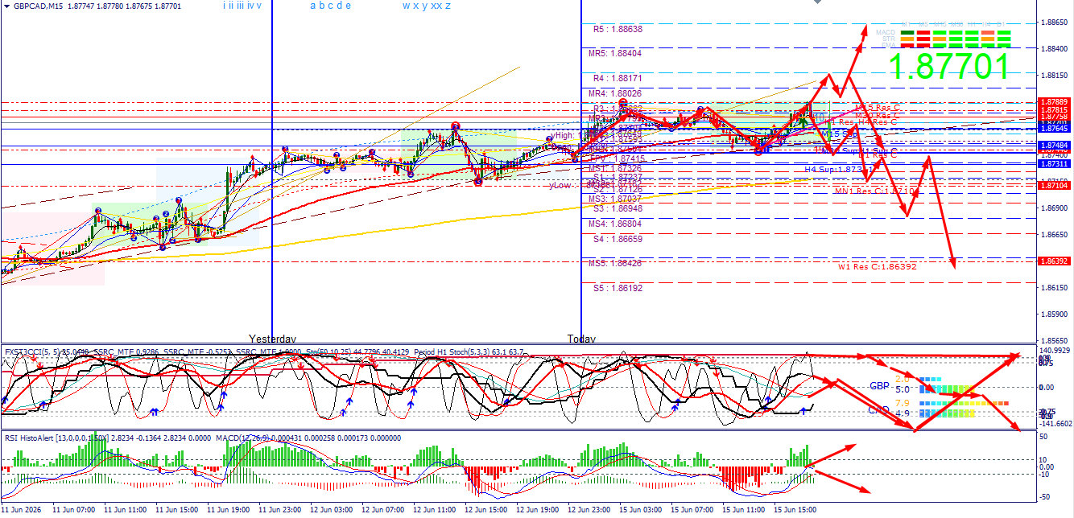1074x518 pixels.
Task: Click the blue 1.87484 price tag on scale
Action: click(x=1054, y=146)
